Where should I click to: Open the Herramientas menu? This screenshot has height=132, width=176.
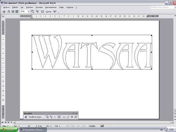[x=51, y=7]
